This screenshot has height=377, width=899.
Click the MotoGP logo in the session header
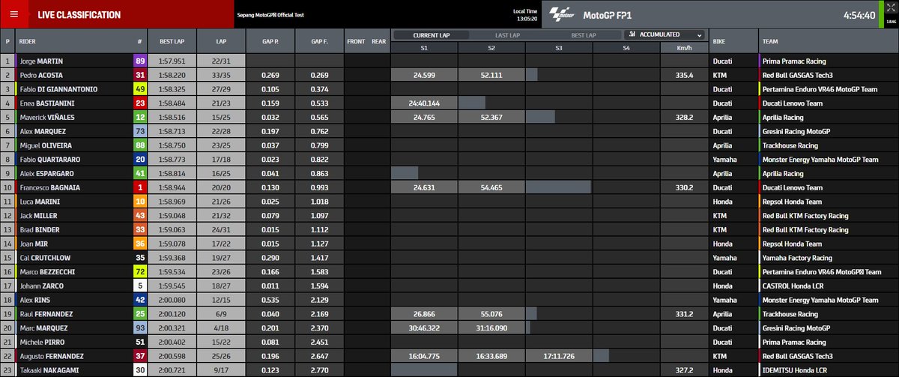coord(561,14)
